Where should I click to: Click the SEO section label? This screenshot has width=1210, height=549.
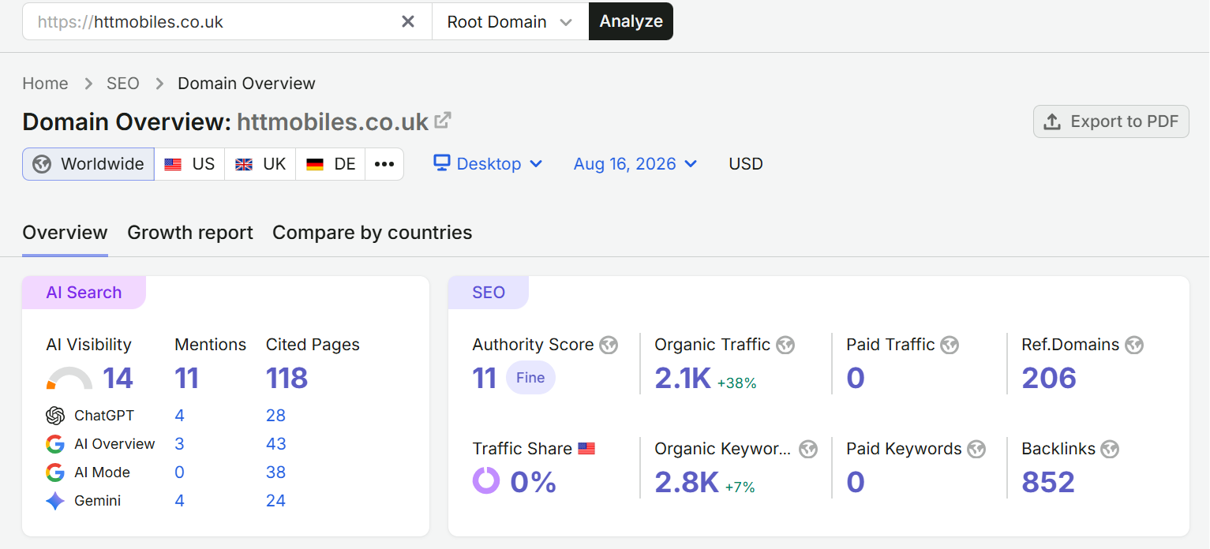489,293
